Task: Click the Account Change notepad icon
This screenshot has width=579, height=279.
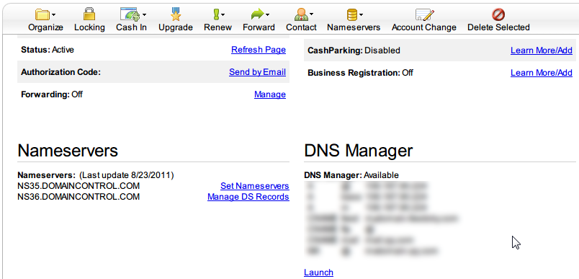Action: [424, 14]
